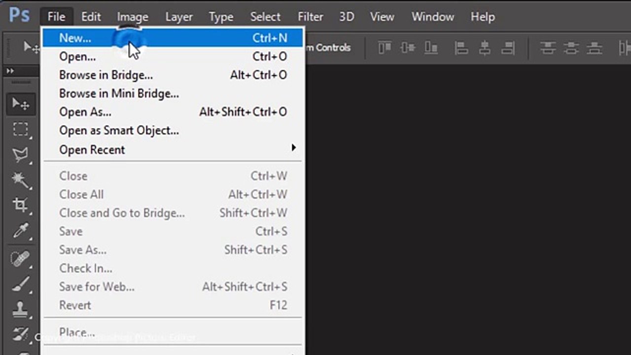631x355 pixels.
Task: Click the Align Left Edges icon
Action: [461, 48]
